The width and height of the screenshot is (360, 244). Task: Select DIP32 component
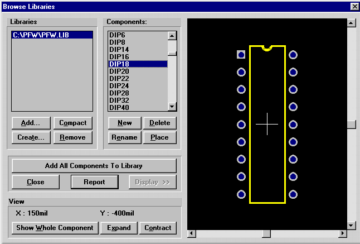138,101
